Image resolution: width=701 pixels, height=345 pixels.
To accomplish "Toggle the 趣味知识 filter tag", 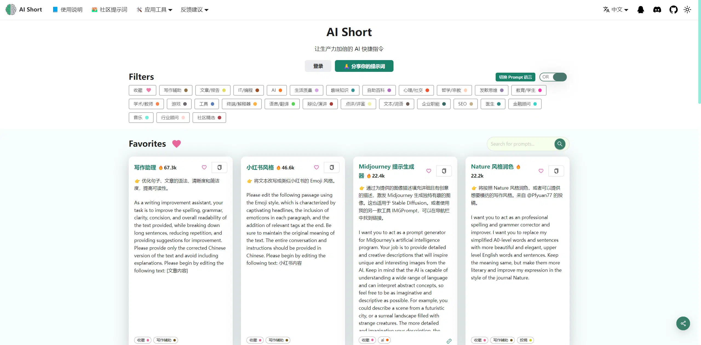I will click(x=343, y=90).
